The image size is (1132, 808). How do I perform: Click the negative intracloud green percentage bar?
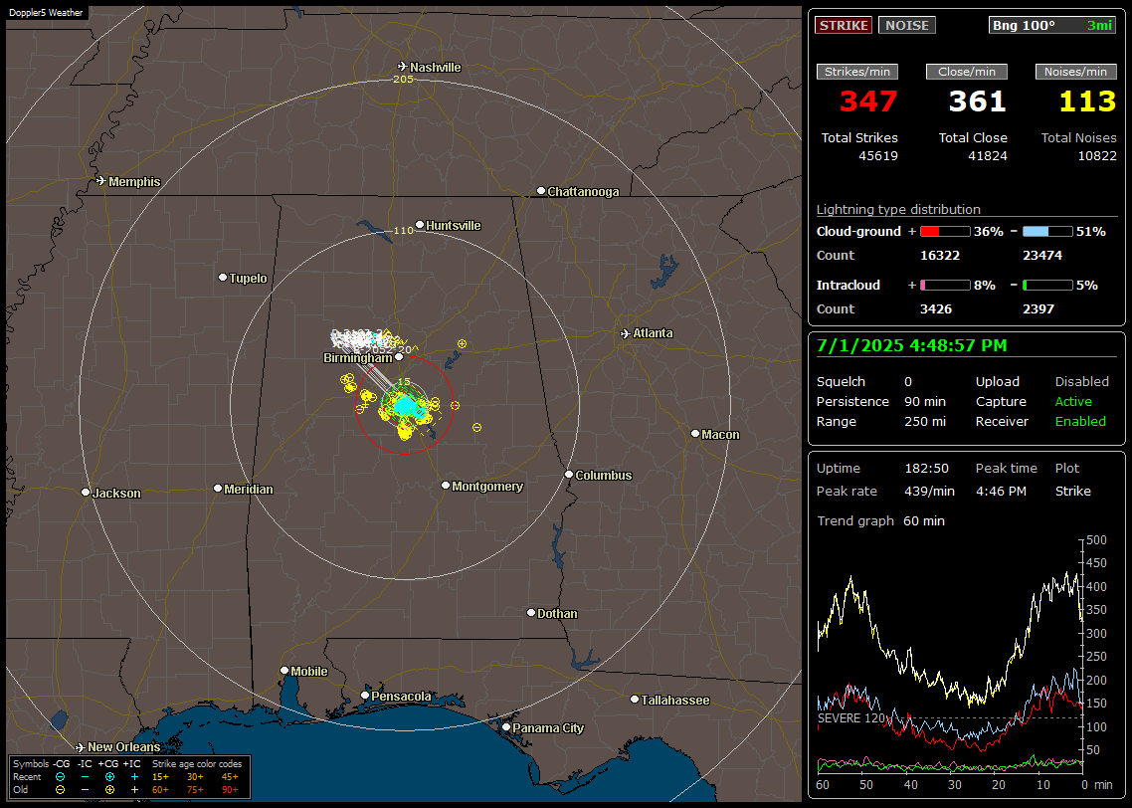(x=1047, y=286)
